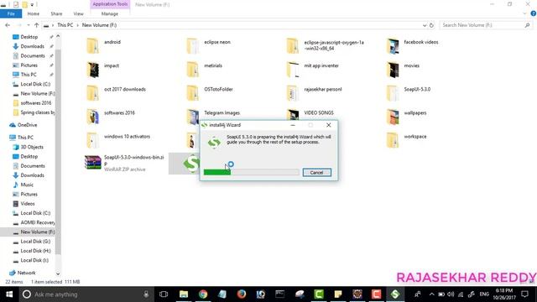
Task: Select OneDrive in navigation pane
Action: (27, 125)
